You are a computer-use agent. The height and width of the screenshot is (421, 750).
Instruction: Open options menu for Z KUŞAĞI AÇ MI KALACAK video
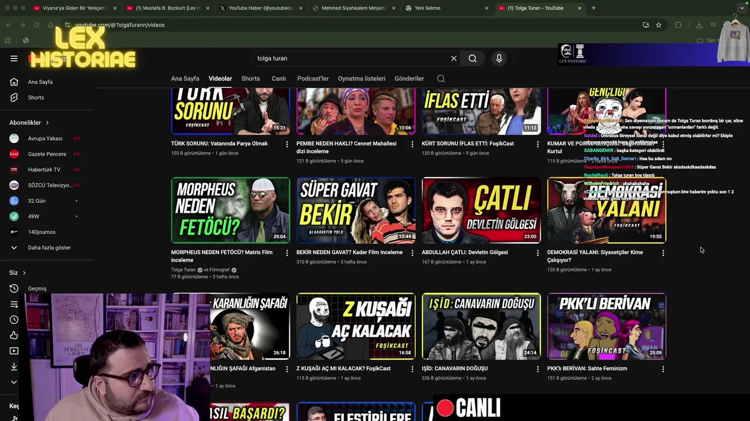(412, 369)
